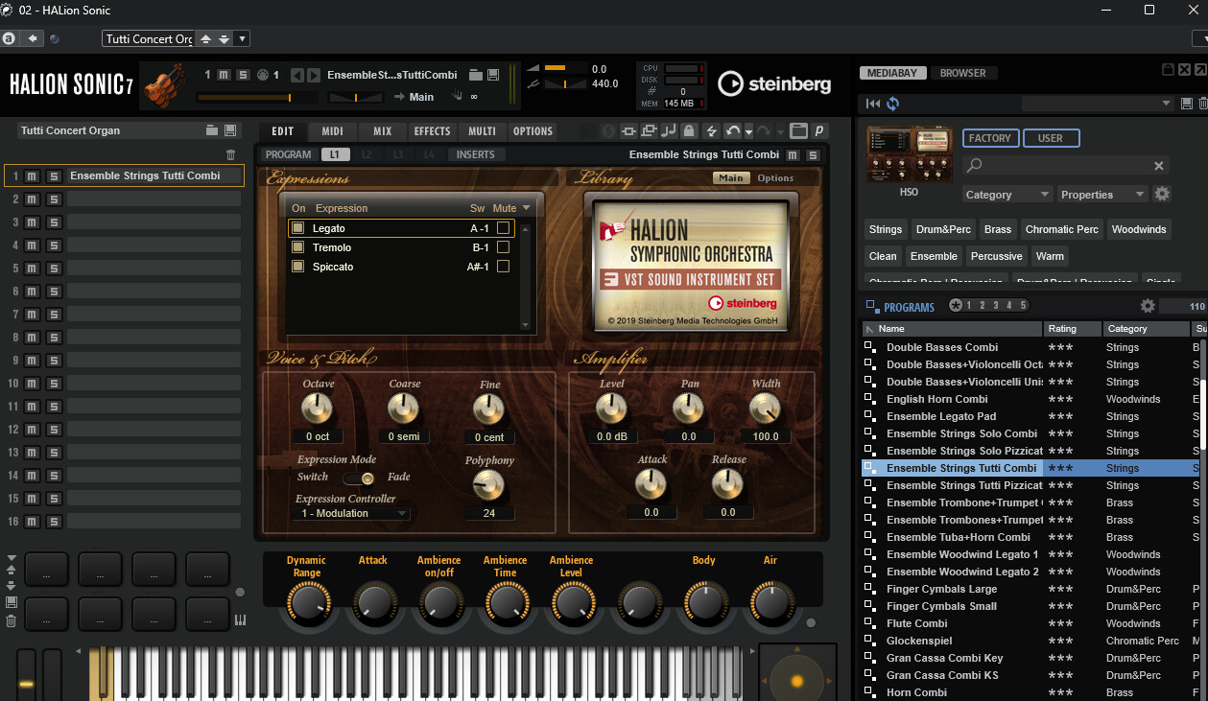Click the lightning bolt icon in the editor toolbar
The image size is (1208, 701).
(x=711, y=131)
